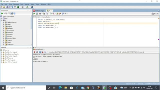This screenshot has width=160, height=90.
Task: Click the SQL label in Query Result toolbar
Action: pyautogui.click(x=45, y=52)
